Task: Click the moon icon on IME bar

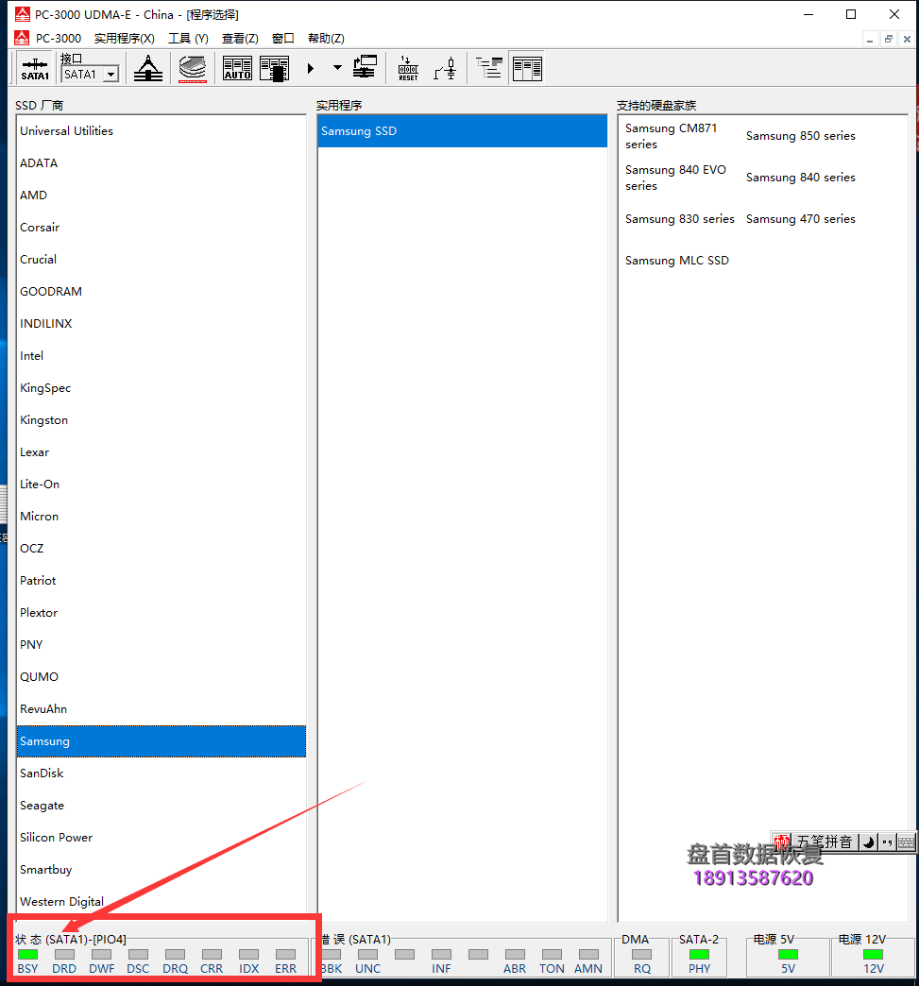Action: 869,842
